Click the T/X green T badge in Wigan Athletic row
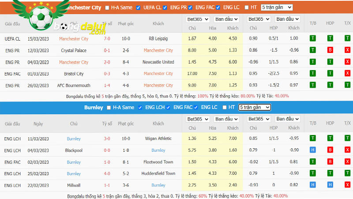This screenshot has width=353, height=199. (347, 138)
